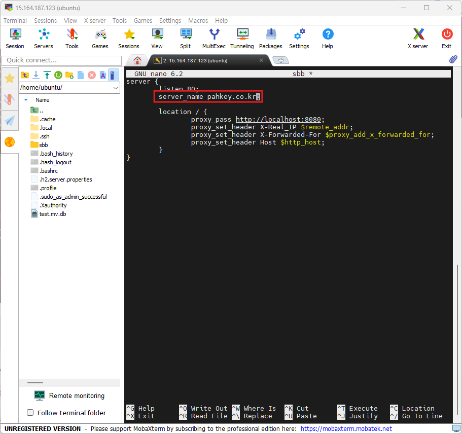Open the Tunneling tool
The image size is (462, 434).
click(242, 39)
